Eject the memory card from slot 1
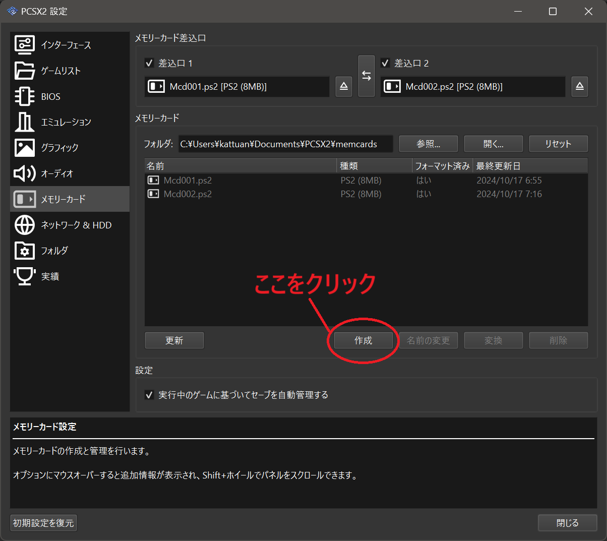Screen dimensions: 607x541 pos(344,87)
